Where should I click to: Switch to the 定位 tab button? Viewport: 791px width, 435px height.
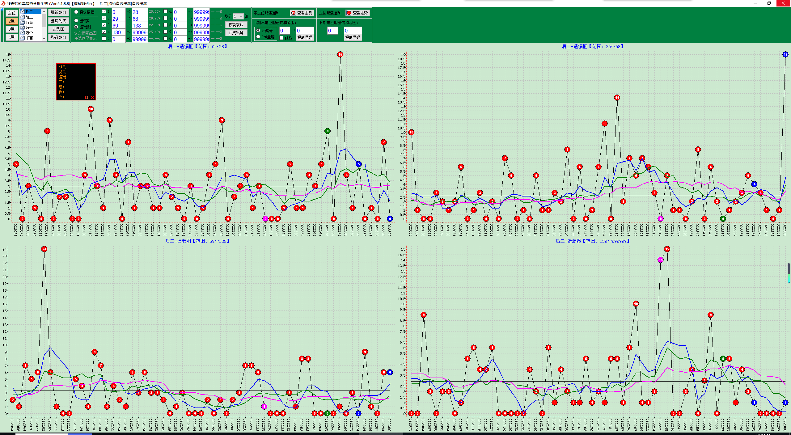coord(12,13)
